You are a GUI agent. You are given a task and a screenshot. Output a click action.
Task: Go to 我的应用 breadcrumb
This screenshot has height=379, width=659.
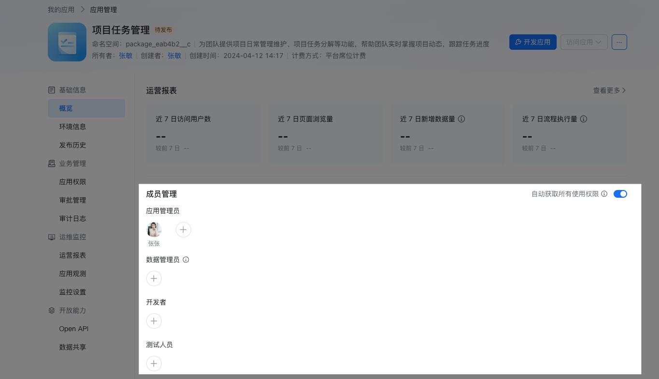coord(61,10)
